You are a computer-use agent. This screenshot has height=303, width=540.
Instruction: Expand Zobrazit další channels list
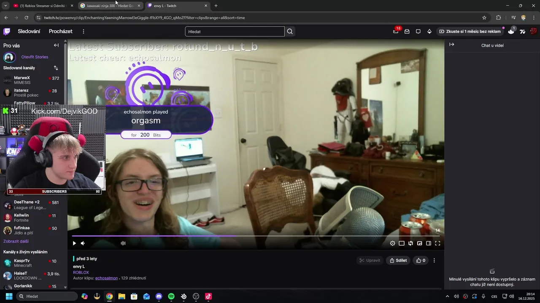click(x=16, y=241)
